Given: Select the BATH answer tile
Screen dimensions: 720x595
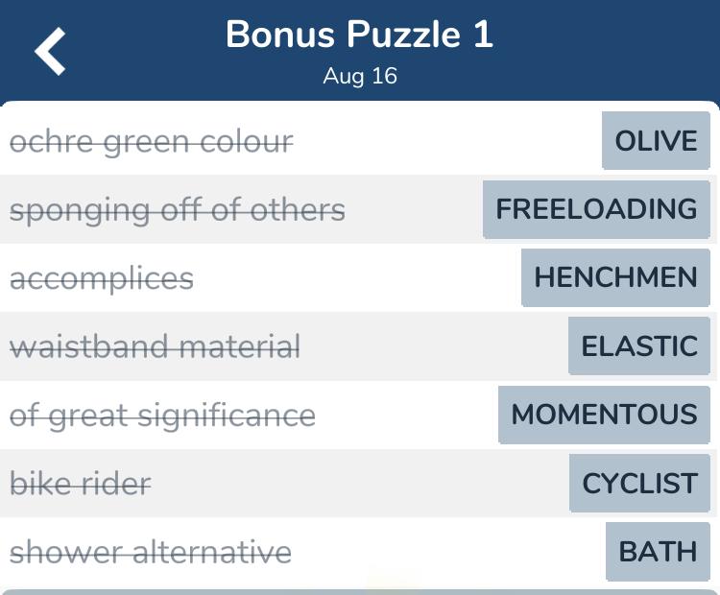Looking at the screenshot, I should tap(658, 552).
